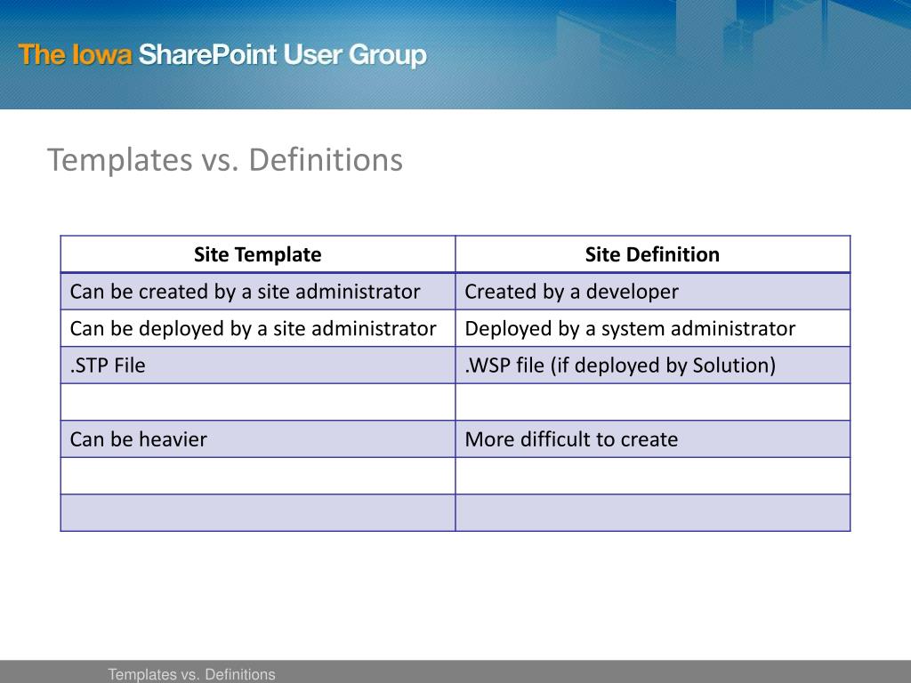This screenshot has height=683, width=911.
Task: Click the 'The Iowa SharePoint User Group' banner title
Action: (x=222, y=56)
